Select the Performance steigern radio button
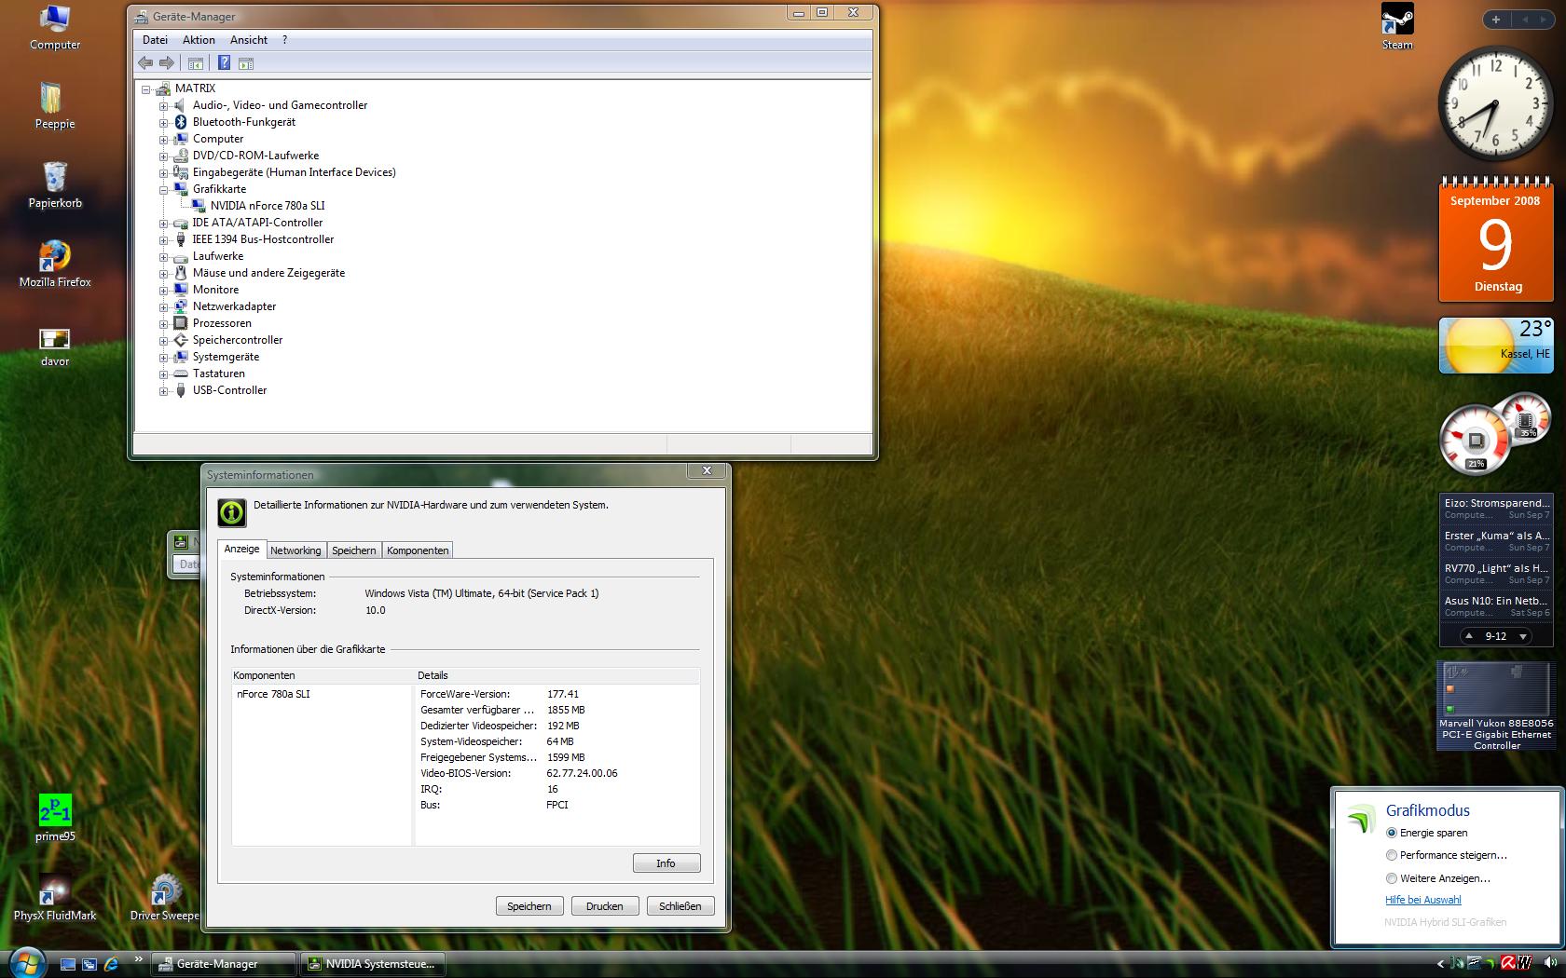Viewport: 1566px width, 978px height. (1392, 855)
